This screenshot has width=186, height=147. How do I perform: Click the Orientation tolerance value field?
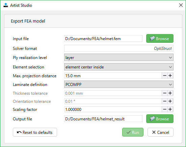click(113, 101)
